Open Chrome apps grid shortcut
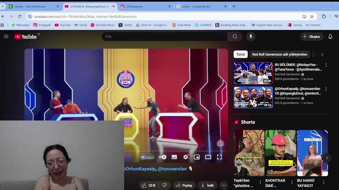Screen dimensions: 339x190 pos(2,25)
